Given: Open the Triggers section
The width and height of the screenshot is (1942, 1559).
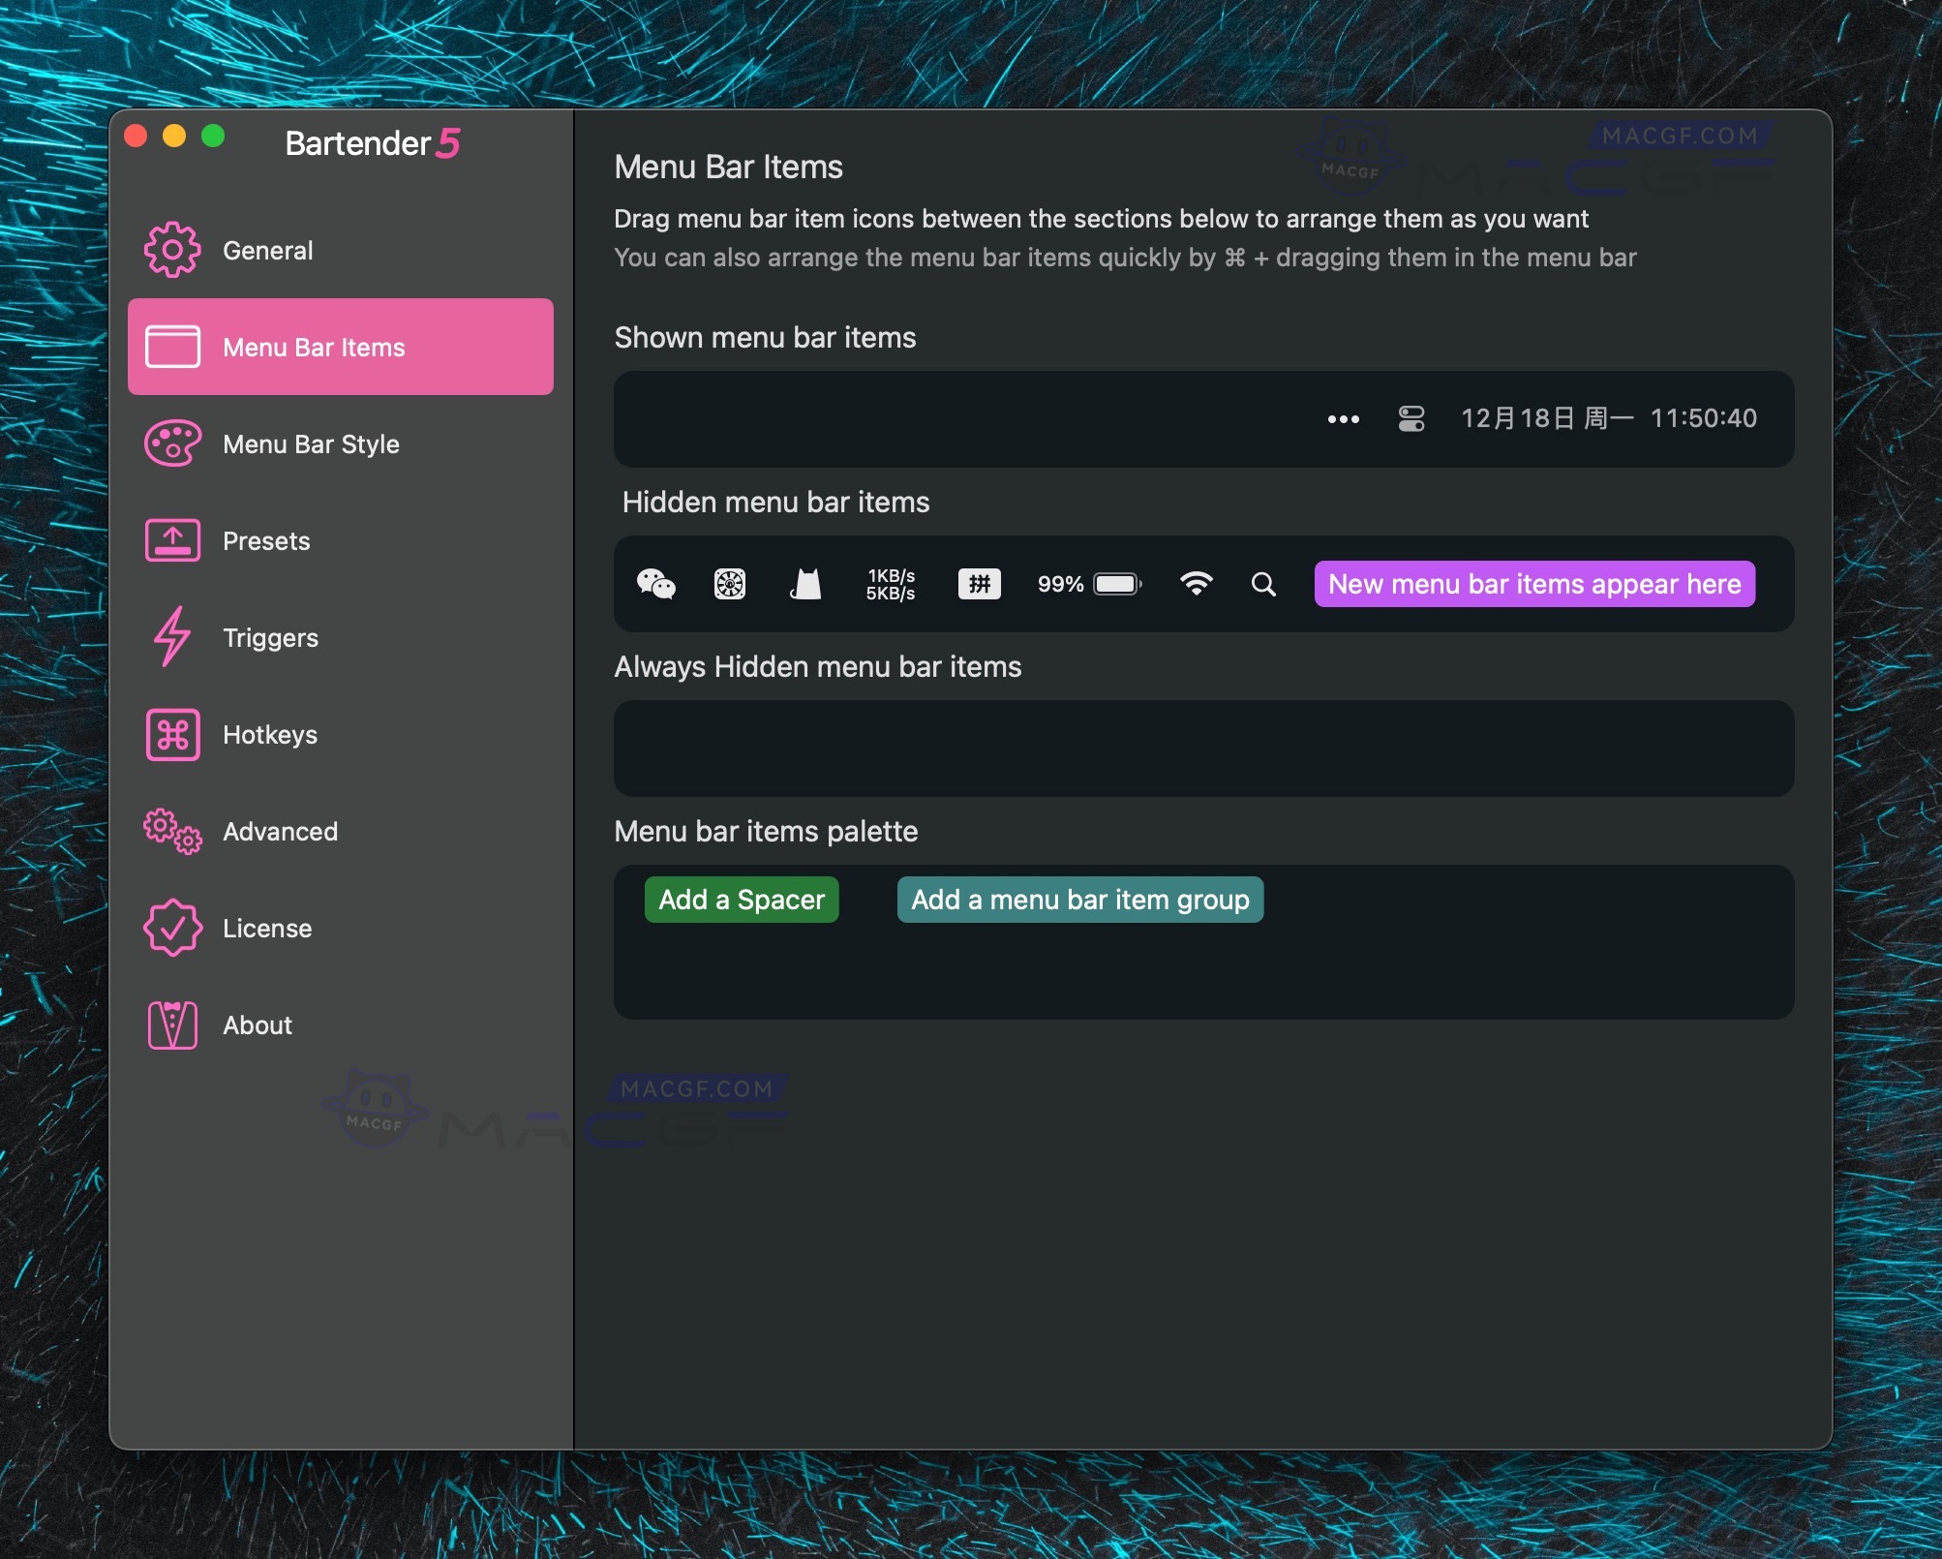Looking at the screenshot, I should tap(270, 637).
